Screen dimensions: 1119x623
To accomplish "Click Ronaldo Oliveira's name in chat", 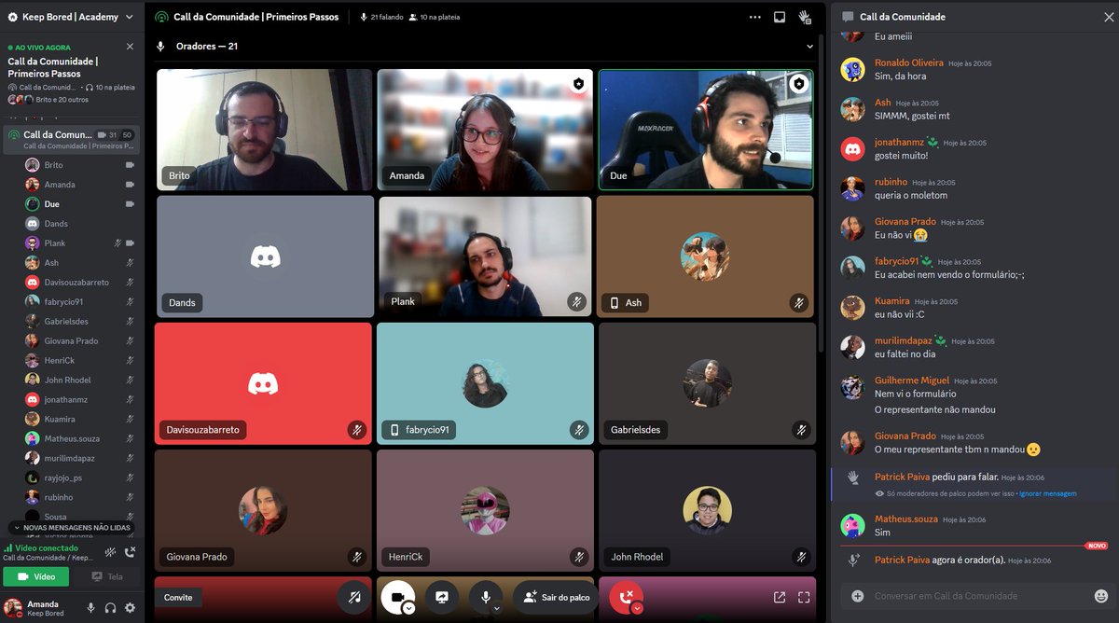I will coord(909,62).
